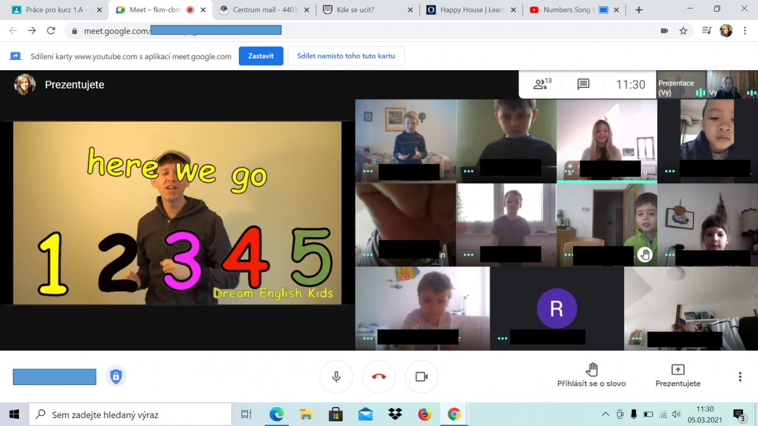This screenshot has width=758, height=426.
Task: Open the Prezentujete presentation options
Action: coord(678,375)
